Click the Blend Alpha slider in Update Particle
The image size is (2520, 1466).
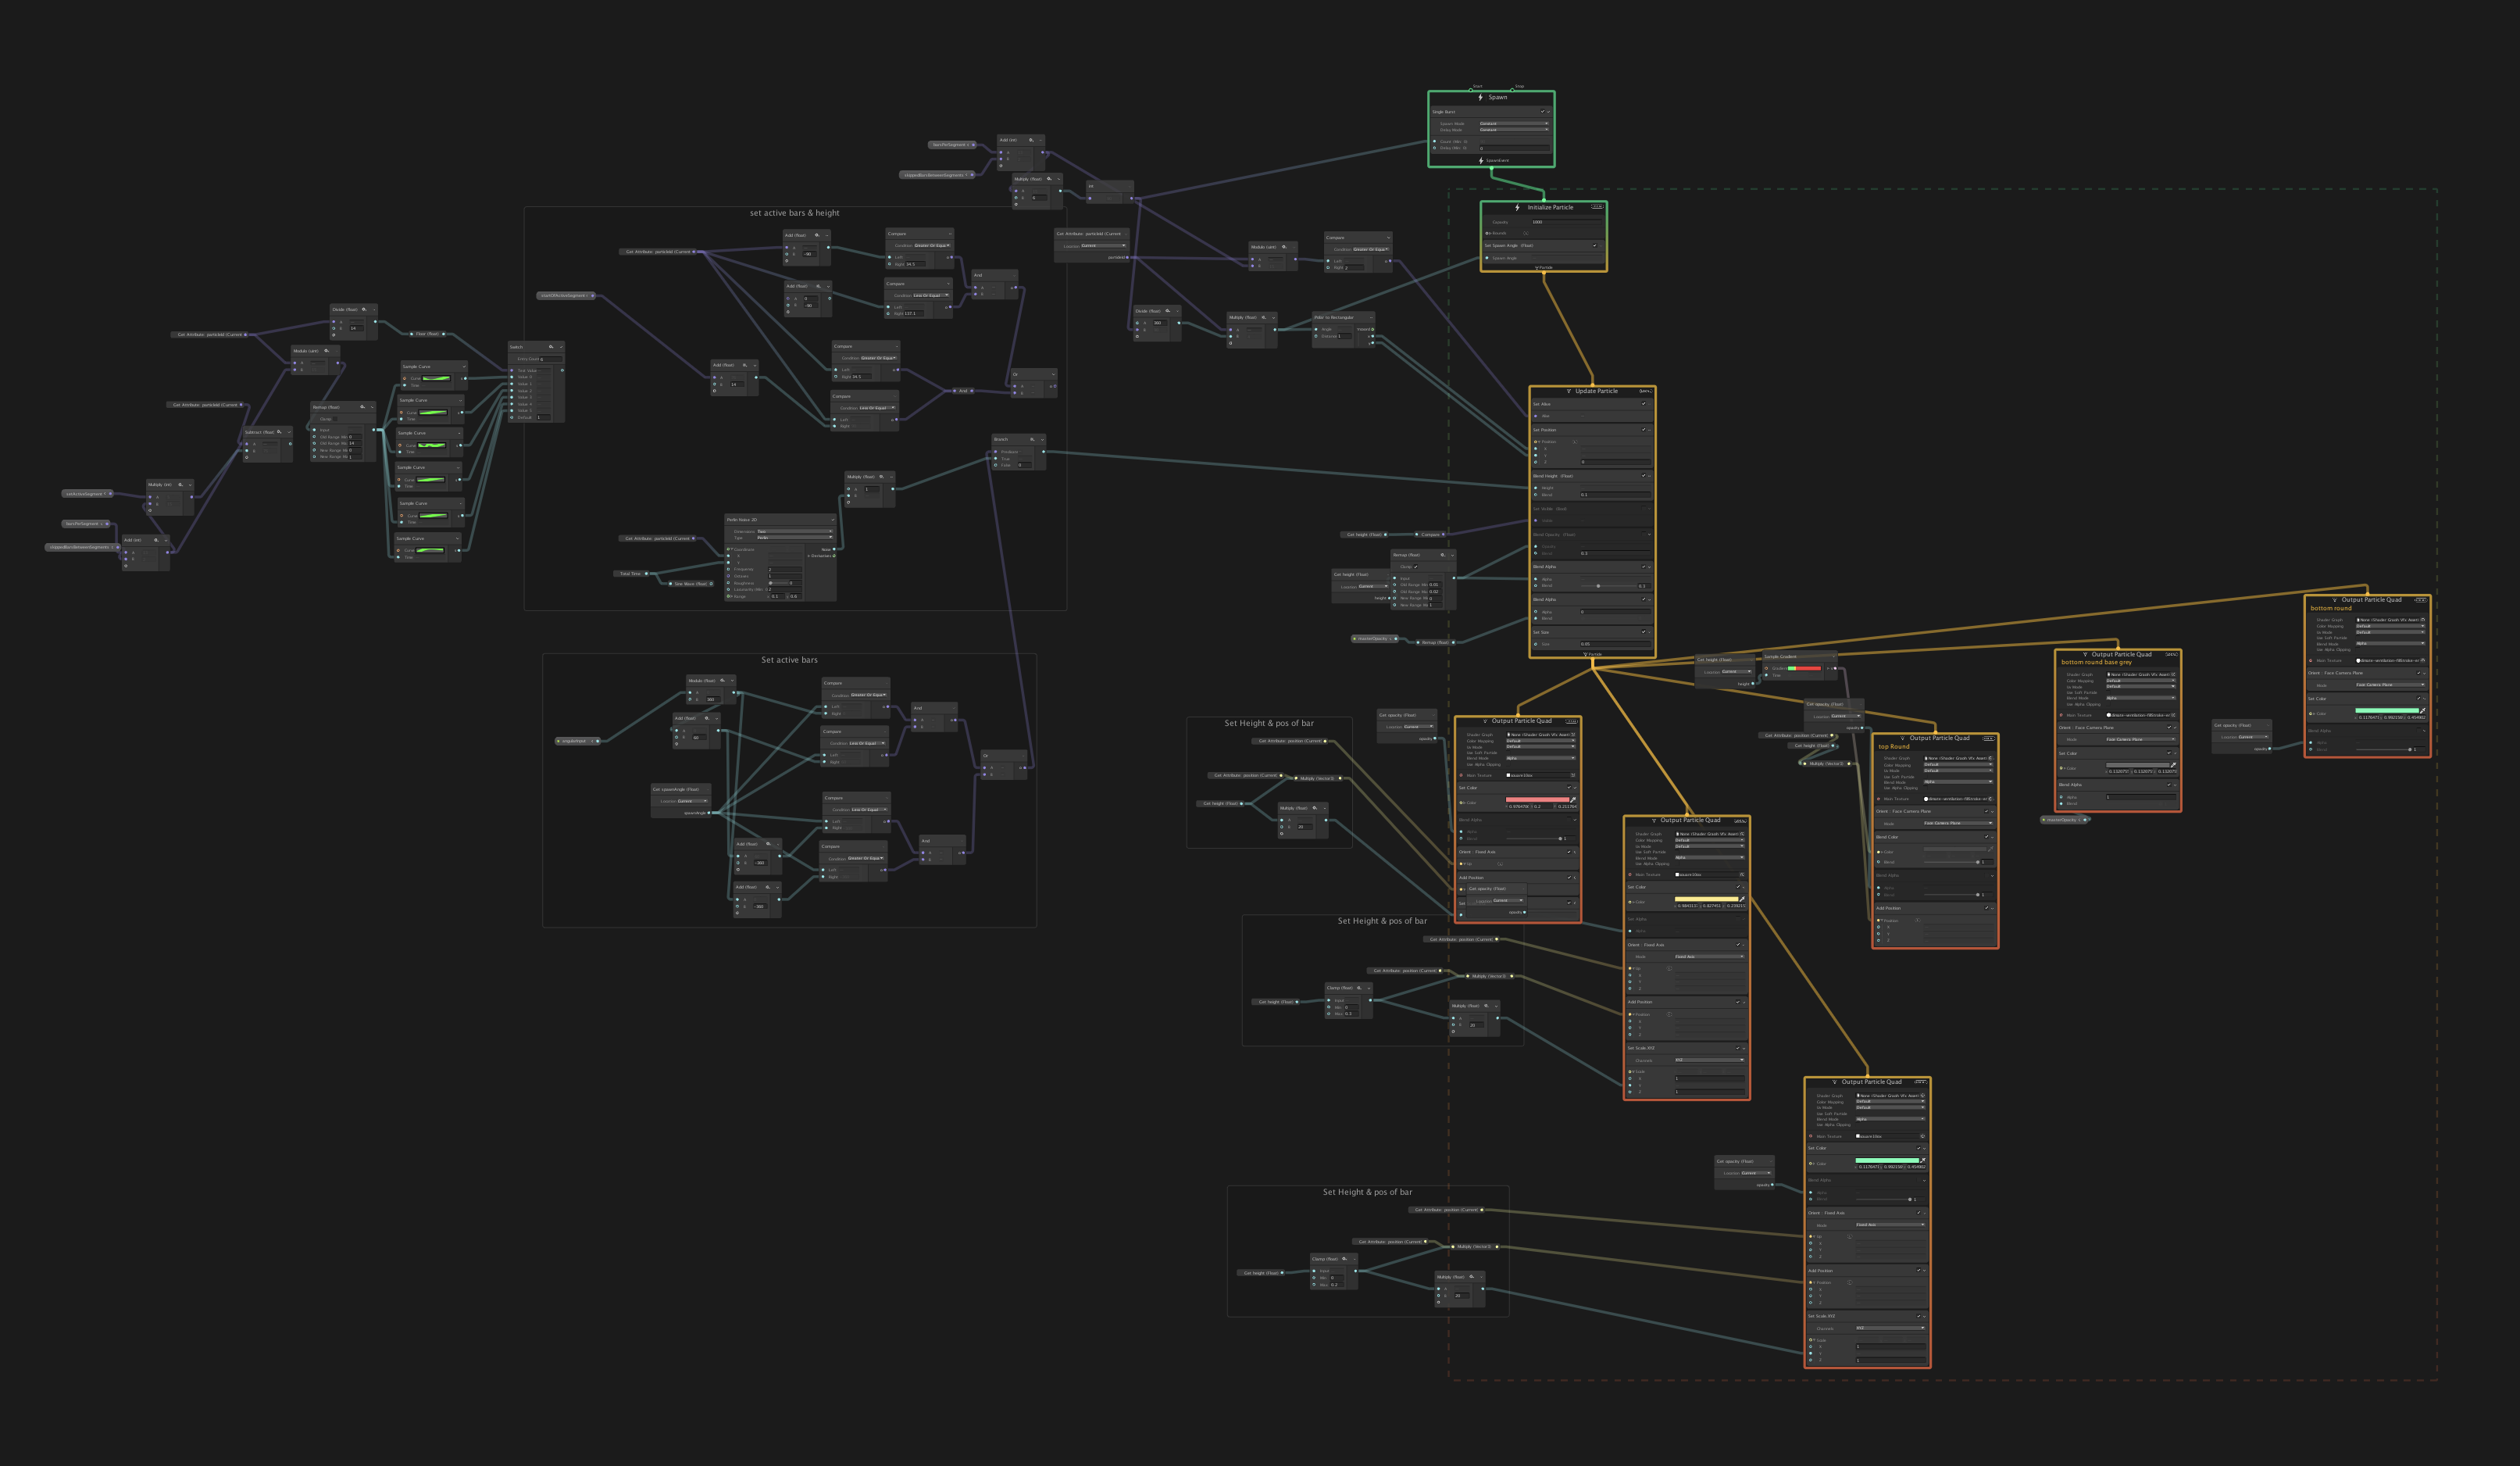pyautogui.click(x=1598, y=586)
